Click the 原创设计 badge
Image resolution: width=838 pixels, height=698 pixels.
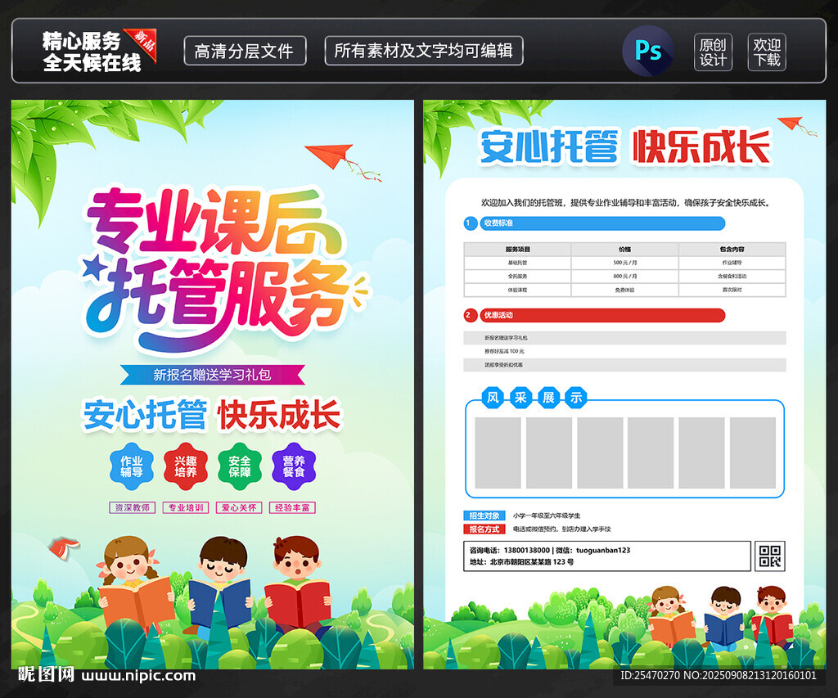pos(713,52)
